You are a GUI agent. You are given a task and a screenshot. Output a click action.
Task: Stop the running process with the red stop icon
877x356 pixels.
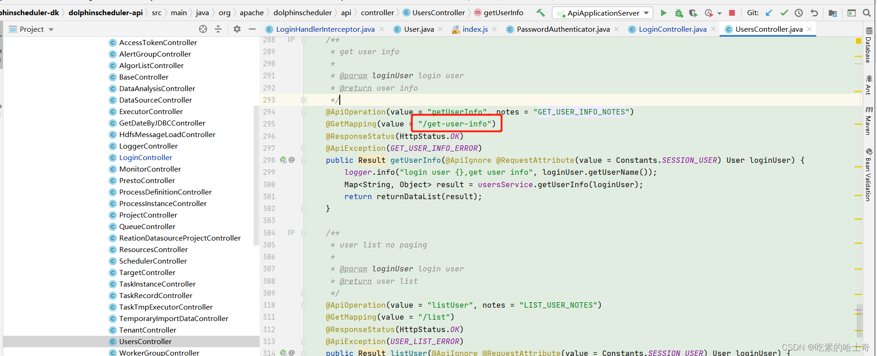coord(732,13)
